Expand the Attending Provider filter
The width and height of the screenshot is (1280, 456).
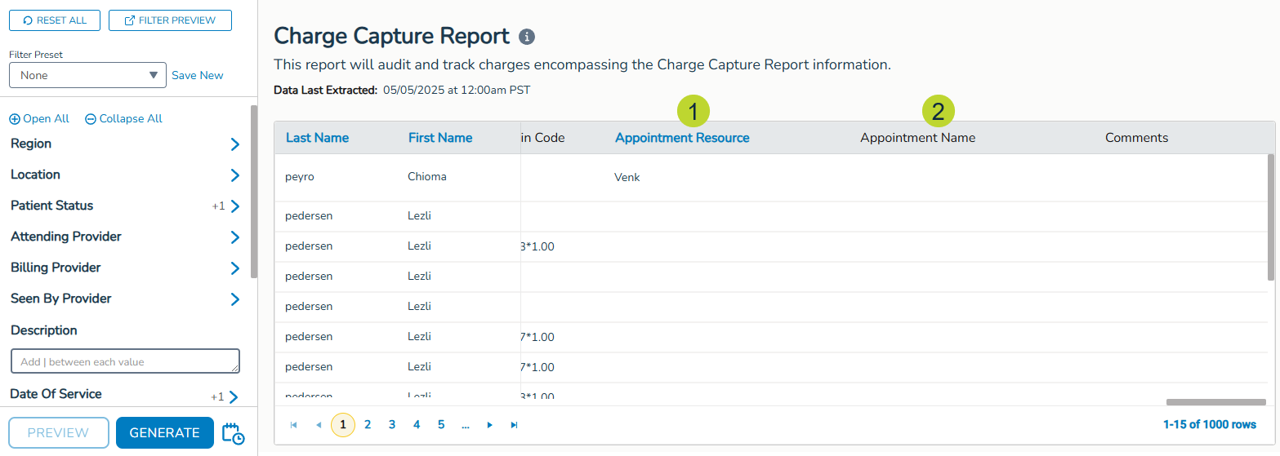click(234, 237)
